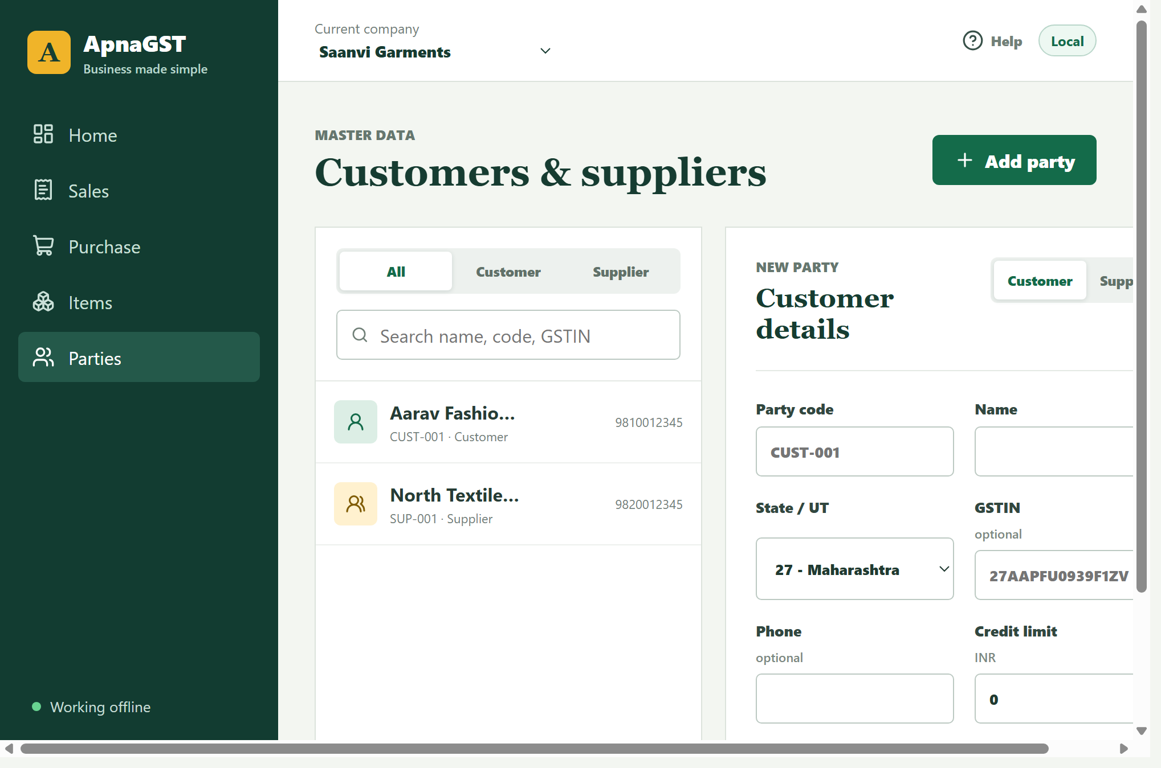The height and width of the screenshot is (768, 1161).
Task: Click Aarav Fashio customer avatar icon
Action: [x=356, y=422]
